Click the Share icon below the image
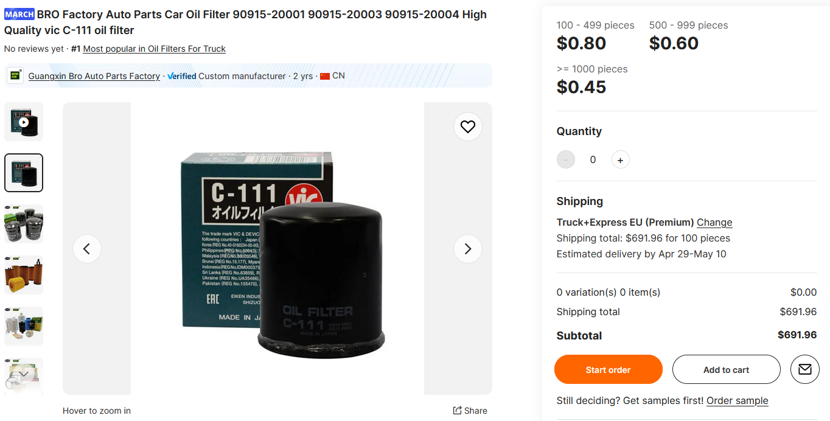This screenshot has height=421, width=830. pyautogui.click(x=457, y=411)
